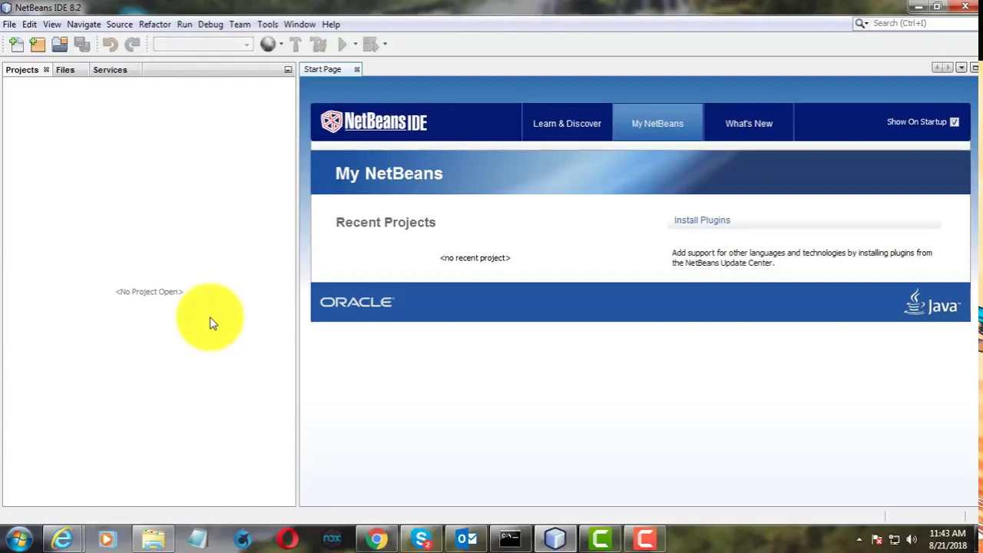The width and height of the screenshot is (983, 553).
Task: Expand Run Project dropdown arrow
Action: pyautogui.click(x=355, y=45)
